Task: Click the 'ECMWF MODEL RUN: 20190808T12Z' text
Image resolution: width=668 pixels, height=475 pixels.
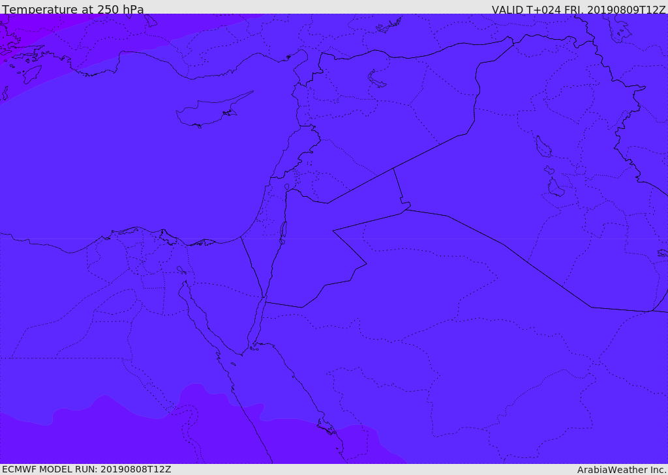Action: pyautogui.click(x=87, y=469)
